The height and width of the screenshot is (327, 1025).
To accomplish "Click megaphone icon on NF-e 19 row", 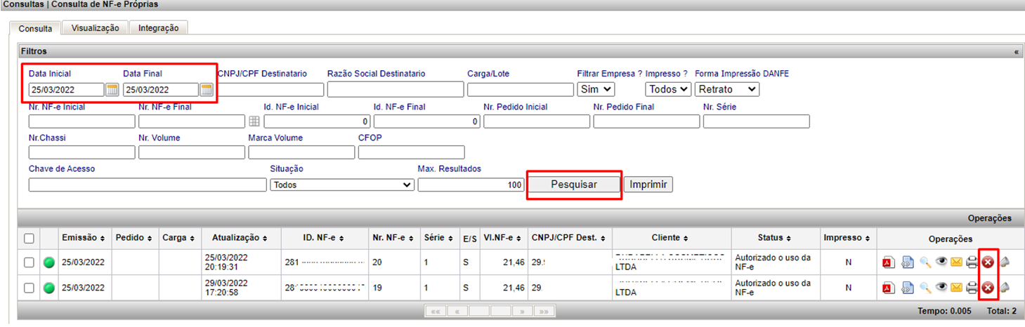I will coord(1005,288).
